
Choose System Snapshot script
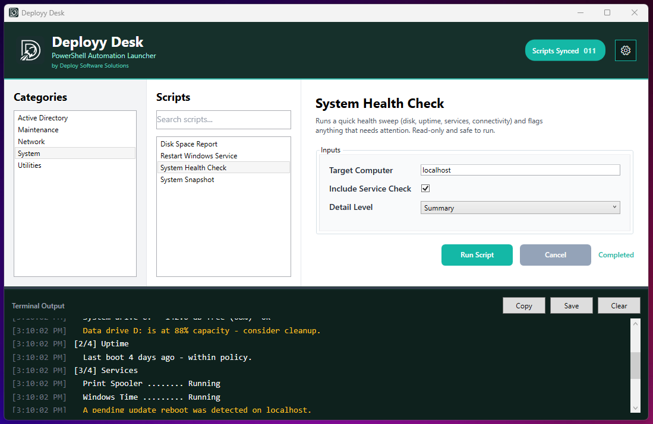pos(223,180)
